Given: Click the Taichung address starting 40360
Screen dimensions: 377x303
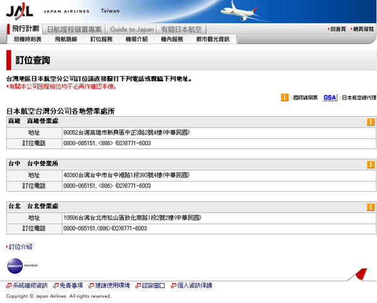Looking at the screenshot, I should pos(126,175).
